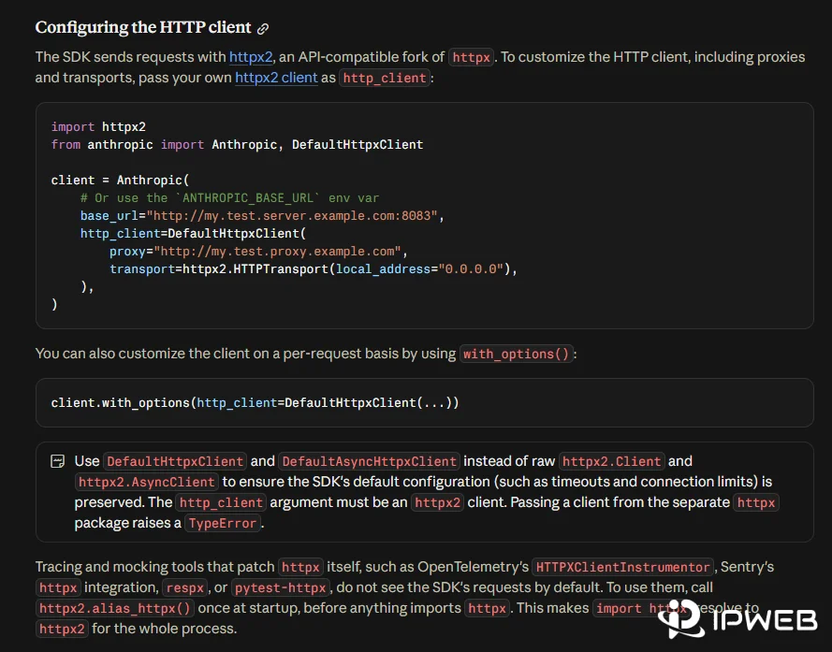832x652 pixels.
Task: Open the 'httpx2' link after 'requests with'
Action: click(x=251, y=57)
